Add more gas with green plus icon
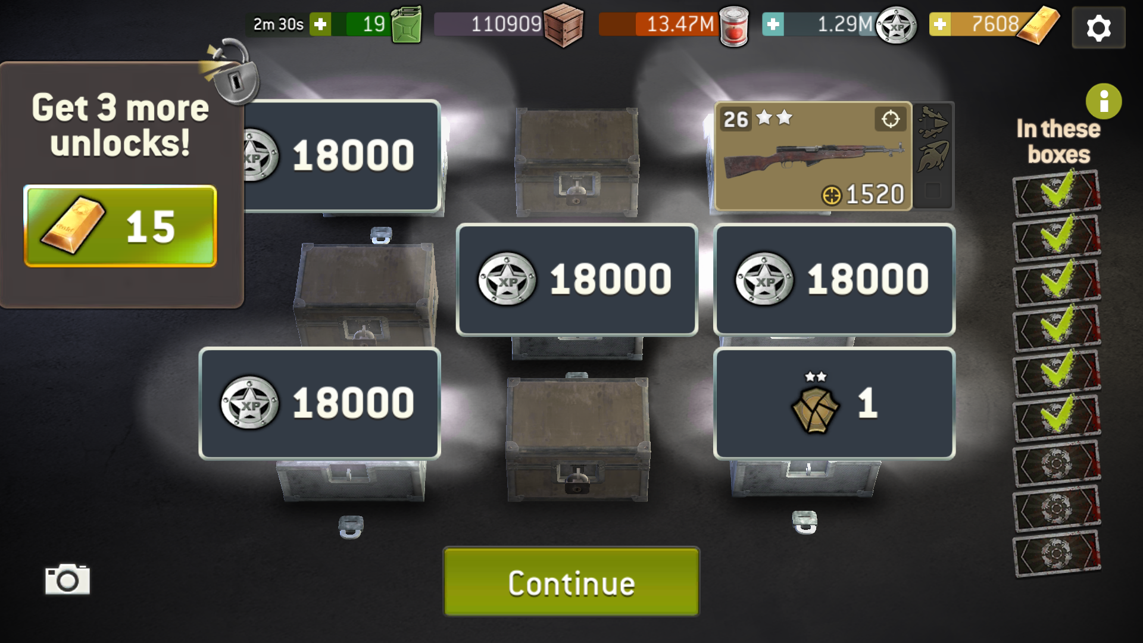Image resolution: width=1143 pixels, height=643 pixels. click(x=320, y=24)
